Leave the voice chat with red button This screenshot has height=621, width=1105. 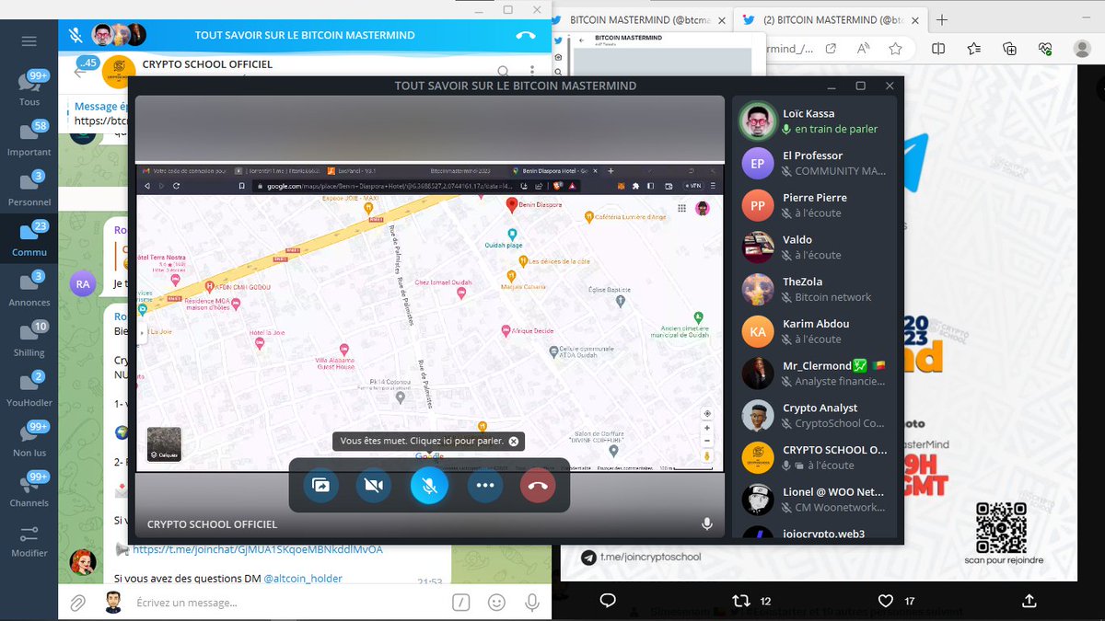(538, 485)
